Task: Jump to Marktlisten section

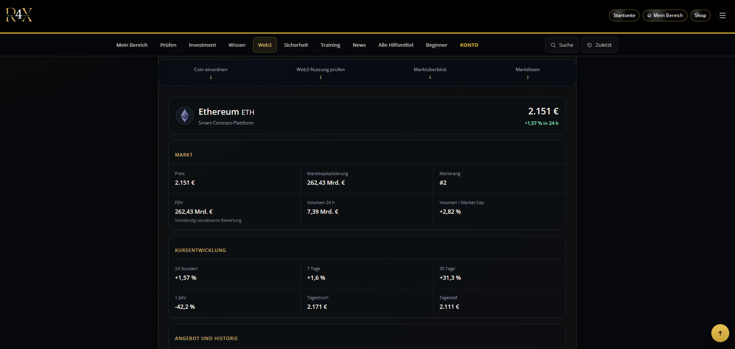Action: (527, 72)
